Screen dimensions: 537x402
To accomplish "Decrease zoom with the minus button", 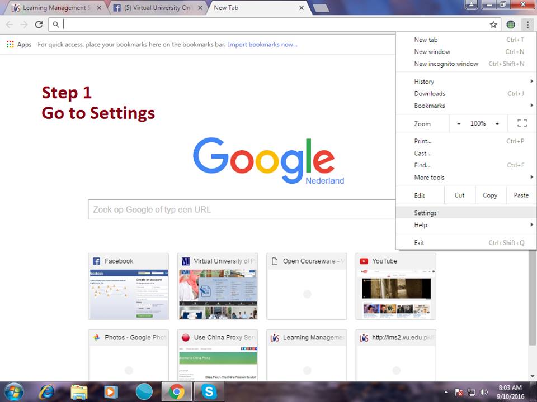I will point(459,123).
